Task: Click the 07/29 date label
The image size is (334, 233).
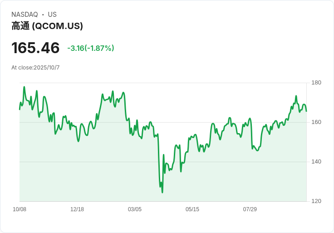Action: coord(250,209)
